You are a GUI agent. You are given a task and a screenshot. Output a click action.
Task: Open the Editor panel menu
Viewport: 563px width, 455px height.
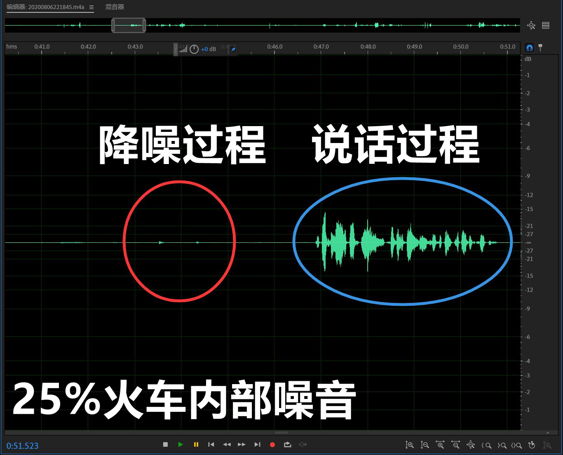point(91,7)
